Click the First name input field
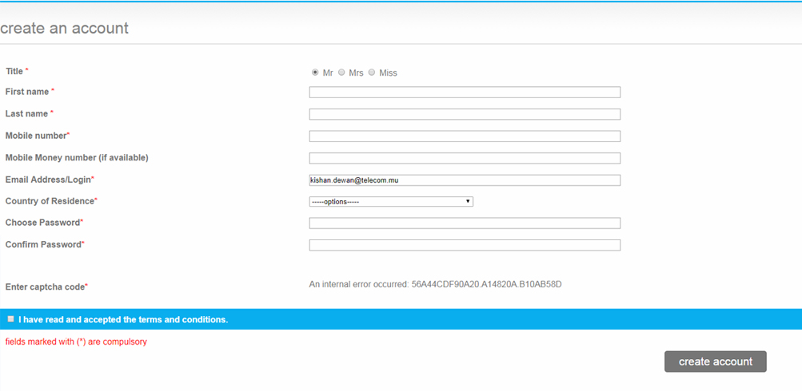The height and width of the screenshot is (391, 802). point(465,93)
